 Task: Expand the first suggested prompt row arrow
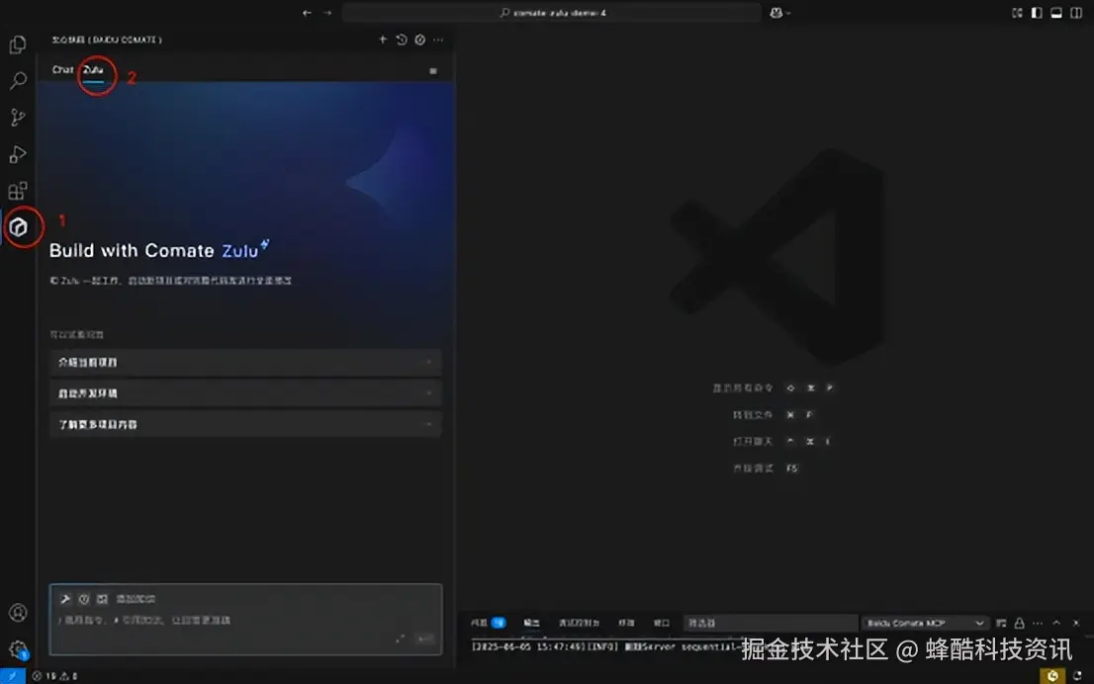click(x=429, y=363)
